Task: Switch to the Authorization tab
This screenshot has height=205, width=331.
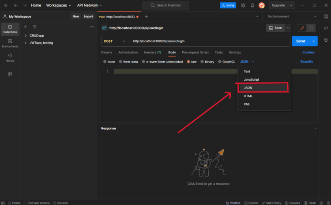Action: [x=128, y=52]
